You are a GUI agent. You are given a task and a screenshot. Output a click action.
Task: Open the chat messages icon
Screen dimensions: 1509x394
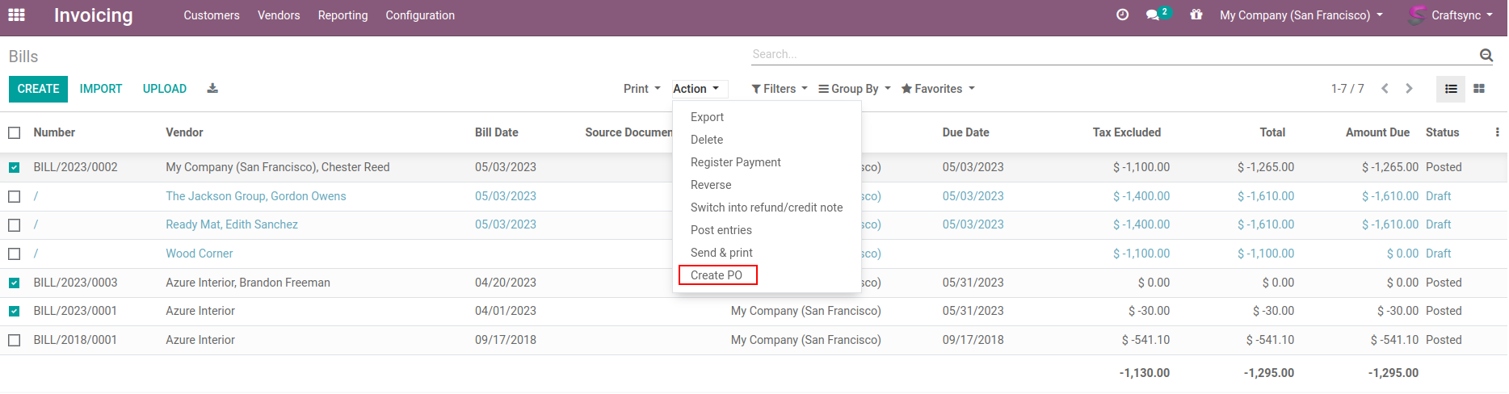(x=1154, y=15)
